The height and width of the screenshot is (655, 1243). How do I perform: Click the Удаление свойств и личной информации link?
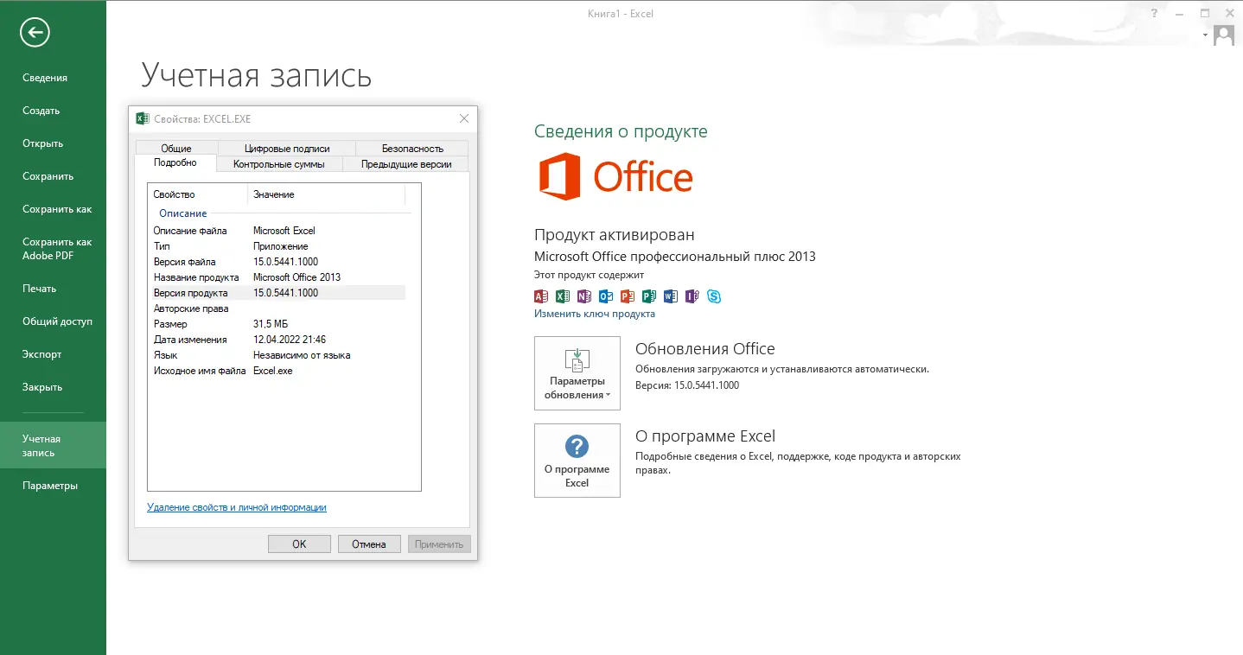(x=237, y=507)
